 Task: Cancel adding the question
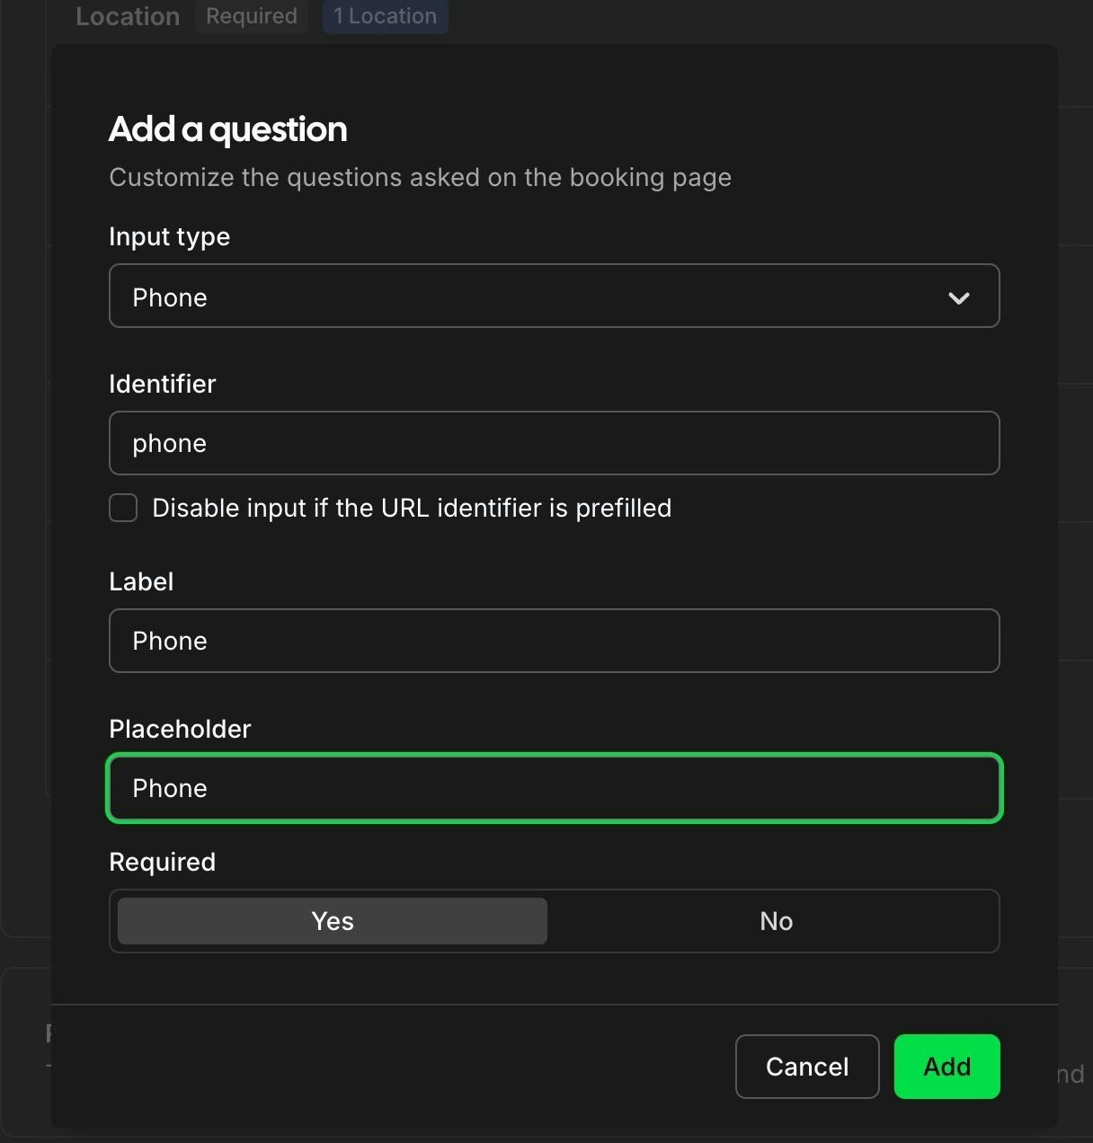point(806,1067)
